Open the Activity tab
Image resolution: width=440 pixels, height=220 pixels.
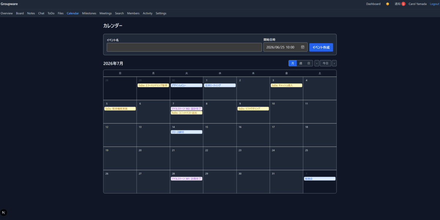[147, 13]
